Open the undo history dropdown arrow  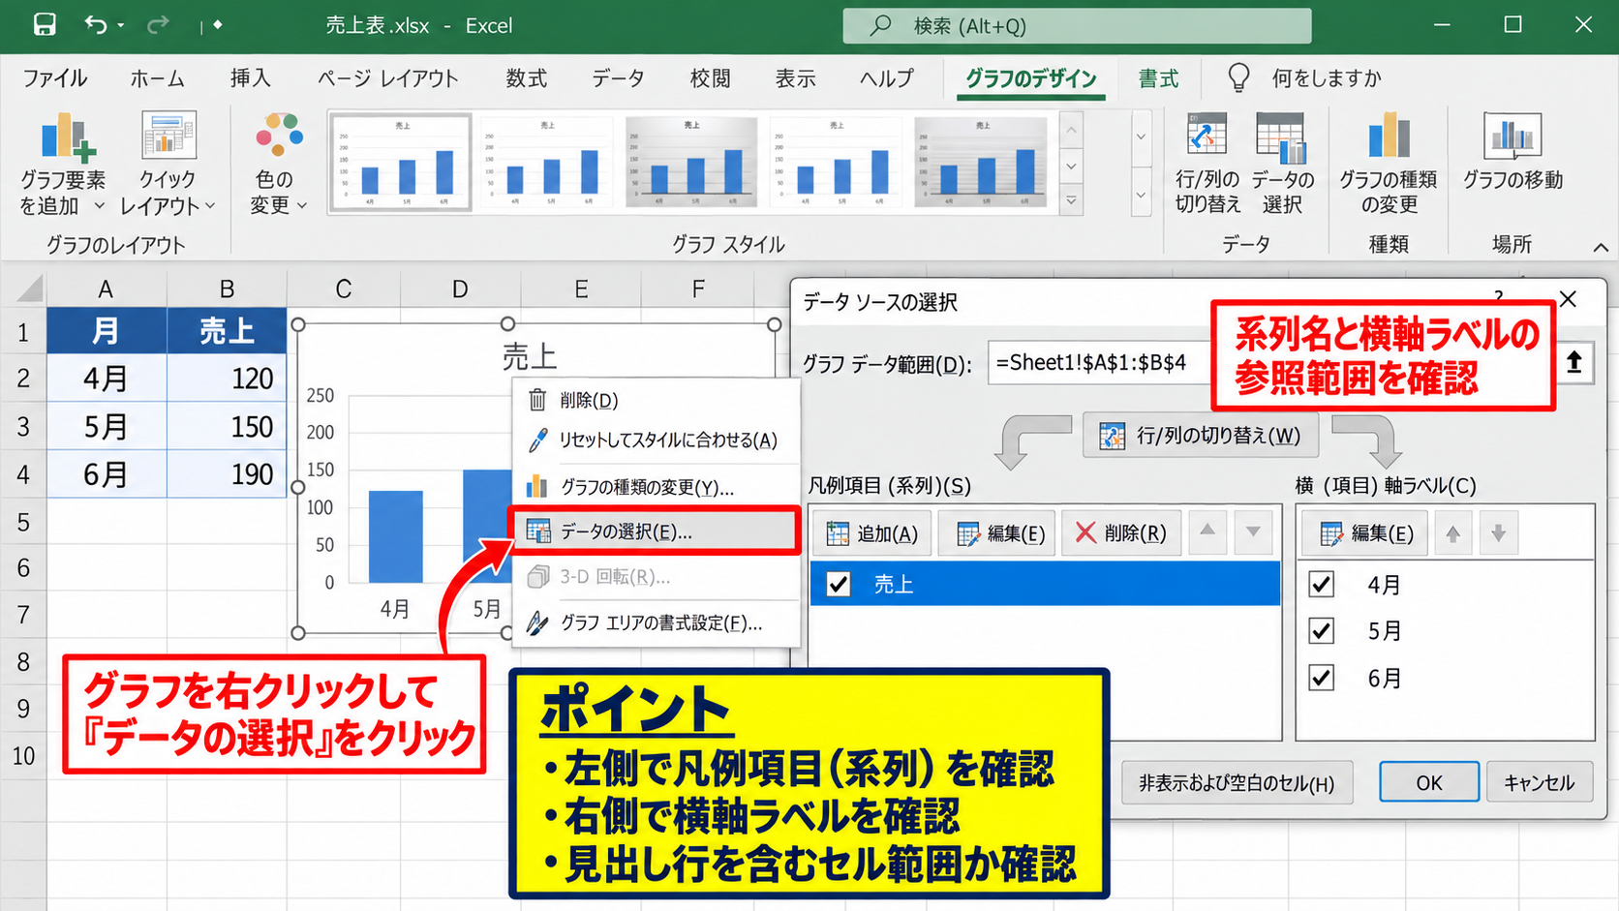tap(121, 25)
